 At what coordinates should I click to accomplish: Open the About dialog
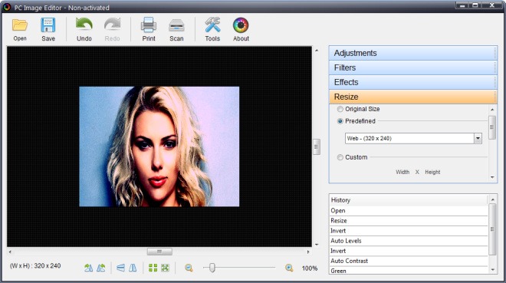pyautogui.click(x=241, y=30)
